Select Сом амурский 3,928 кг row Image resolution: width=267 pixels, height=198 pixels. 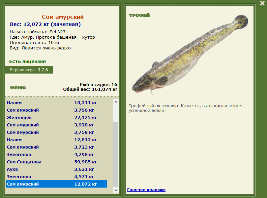[x=56, y=125]
